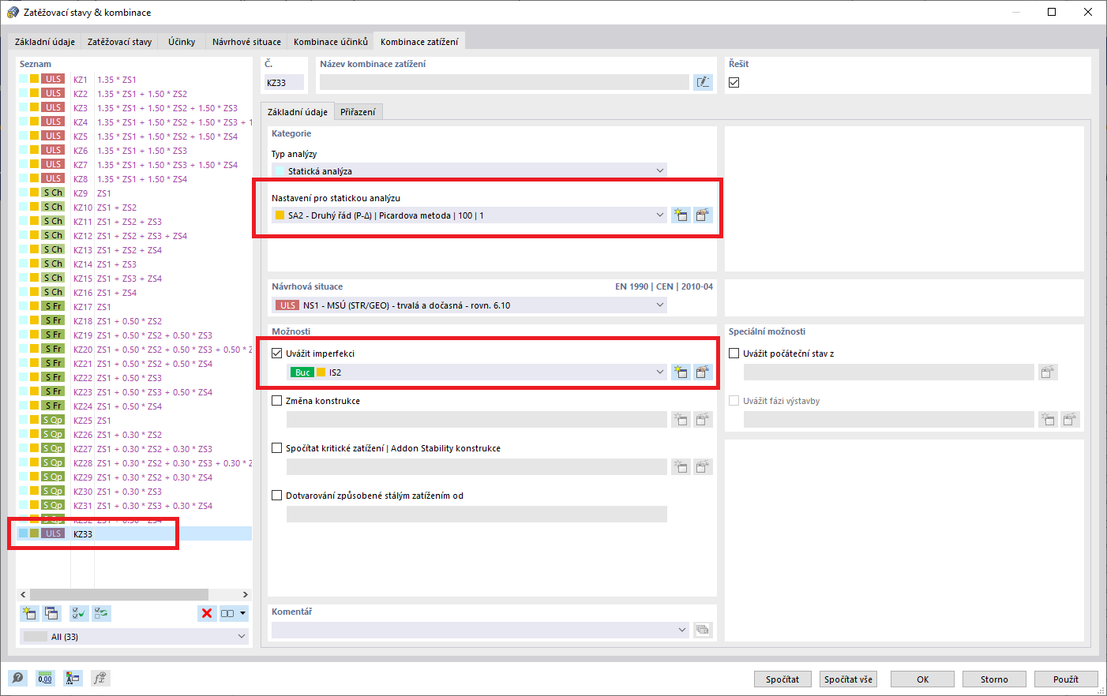
Task: Copy the selected load combination
Action: [51, 613]
